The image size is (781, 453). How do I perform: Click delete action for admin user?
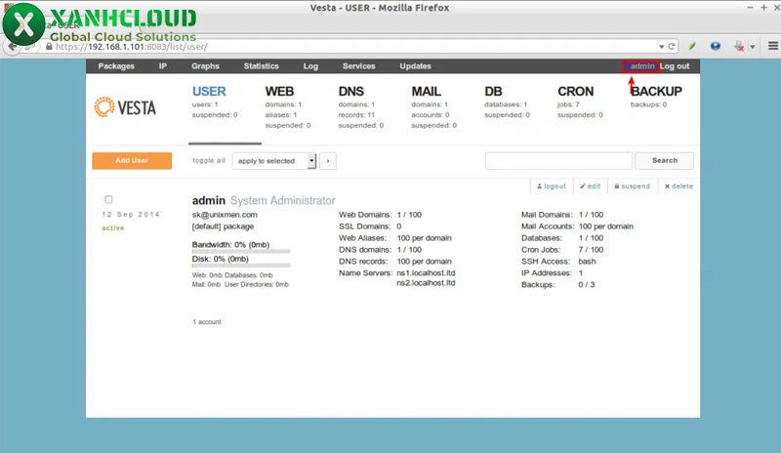coord(678,186)
